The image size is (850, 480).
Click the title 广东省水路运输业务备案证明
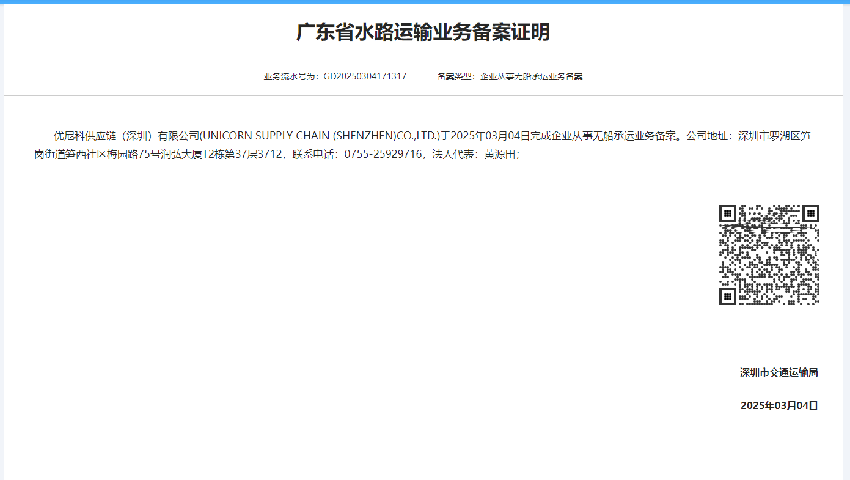pos(423,32)
